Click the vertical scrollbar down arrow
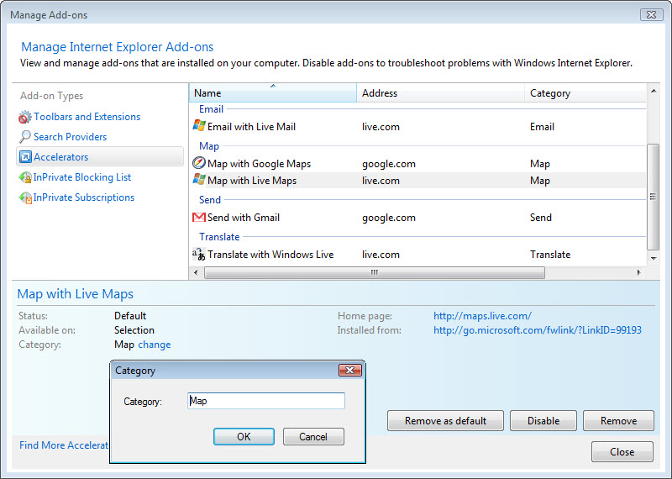This screenshot has width=672, height=479. (x=654, y=259)
